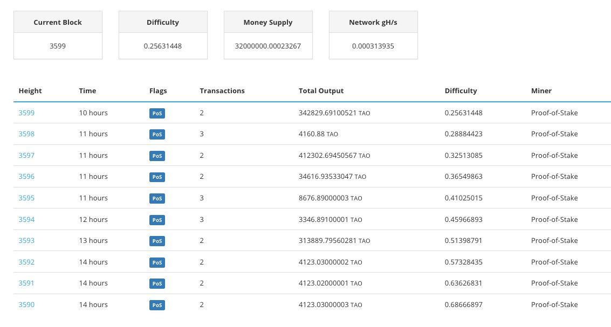The image size is (611, 327).
Task: Click the Difficulty card title
Action: pyautogui.click(x=163, y=22)
